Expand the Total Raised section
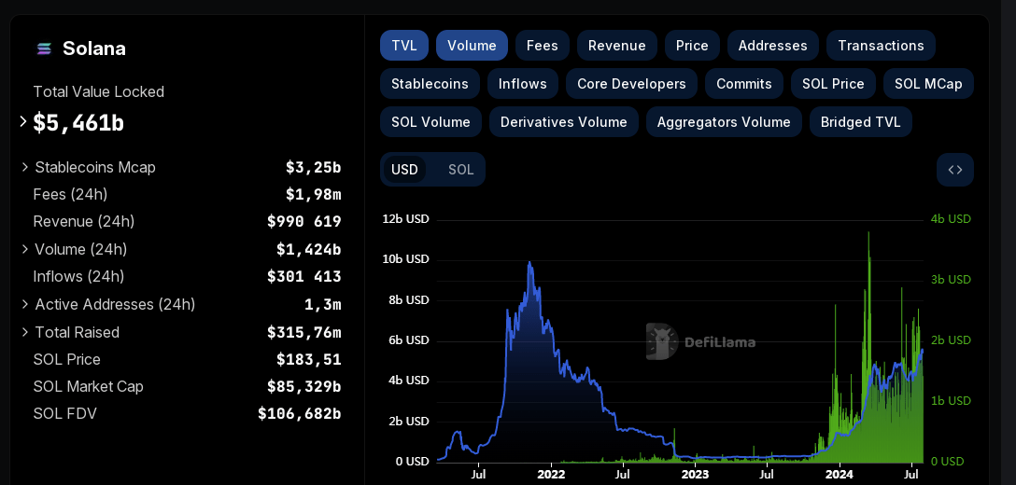 tap(25, 332)
